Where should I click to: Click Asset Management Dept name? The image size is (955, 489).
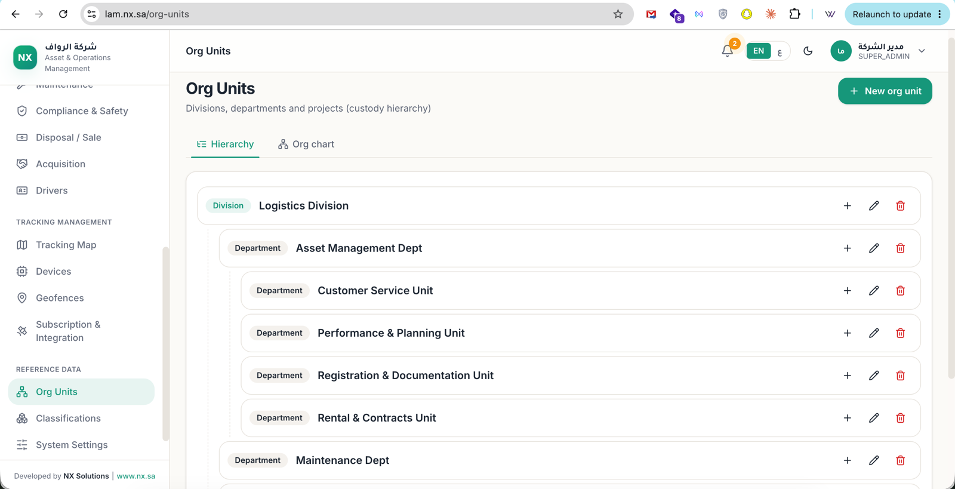(x=359, y=248)
